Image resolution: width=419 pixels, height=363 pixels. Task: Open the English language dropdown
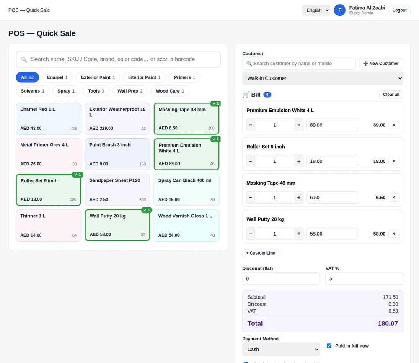(316, 10)
